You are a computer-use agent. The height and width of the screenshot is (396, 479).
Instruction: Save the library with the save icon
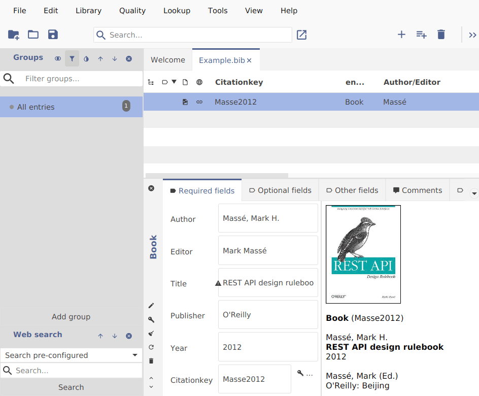[x=53, y=35]
